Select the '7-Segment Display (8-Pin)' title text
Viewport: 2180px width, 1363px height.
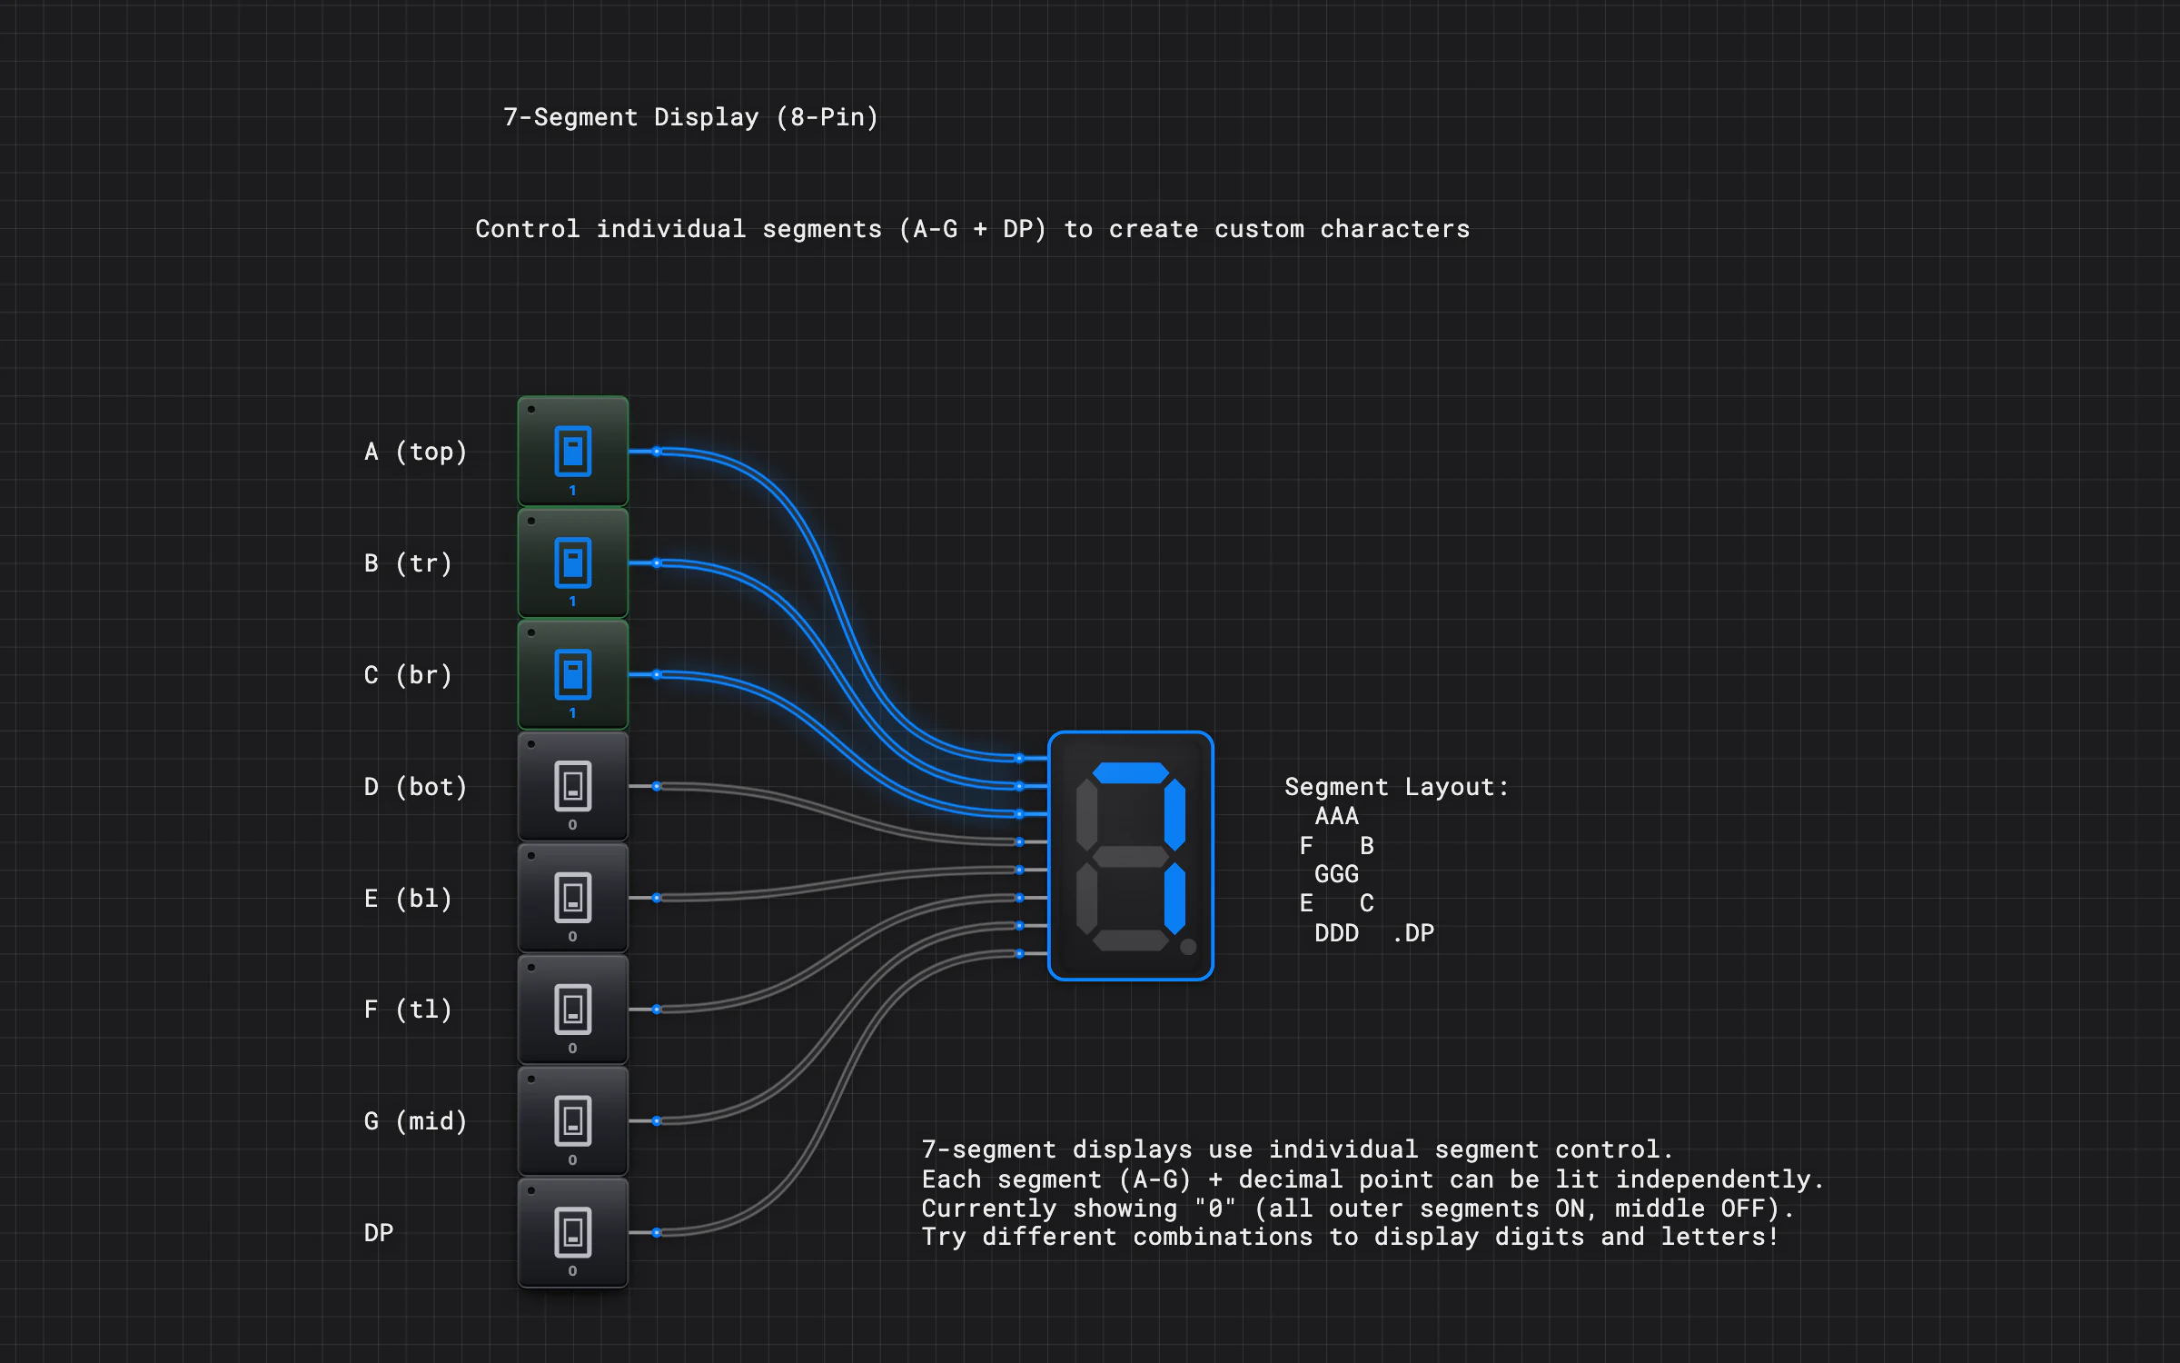(690, 117)
